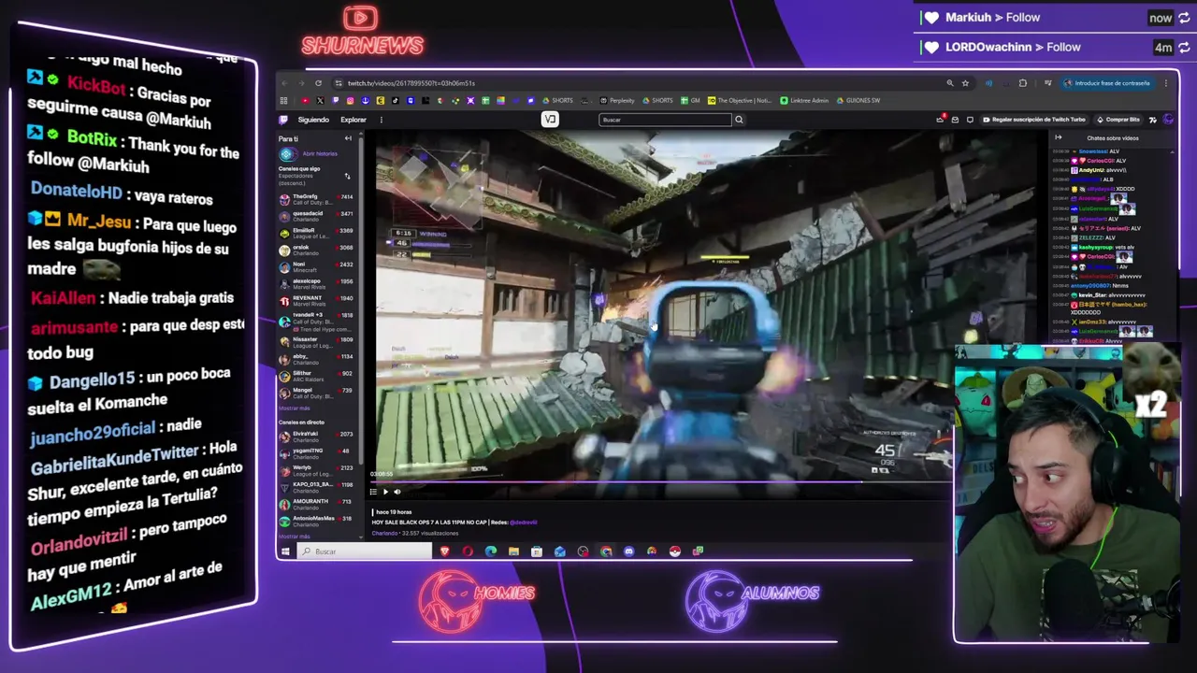This screenshot has height=673, width=1197.
Task: Open the Windows Start menu
Action: click(x=285, y=551)
